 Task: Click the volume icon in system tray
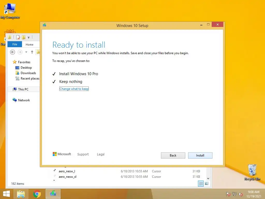(241, 194)
